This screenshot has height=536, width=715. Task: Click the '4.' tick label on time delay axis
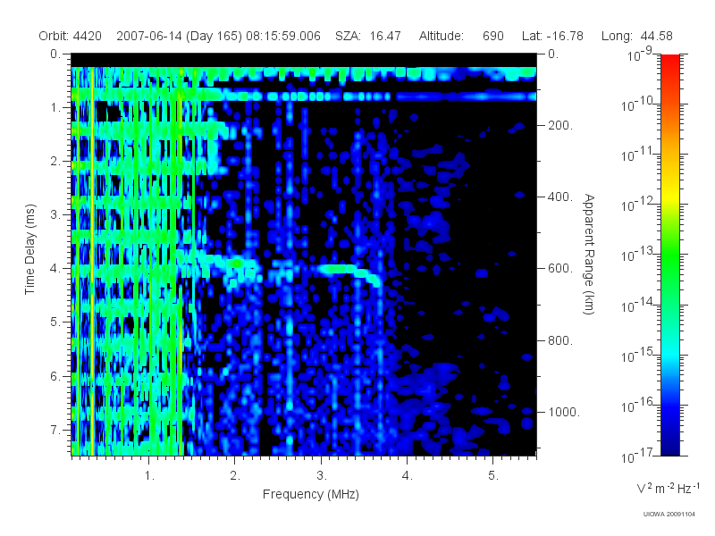55,269
